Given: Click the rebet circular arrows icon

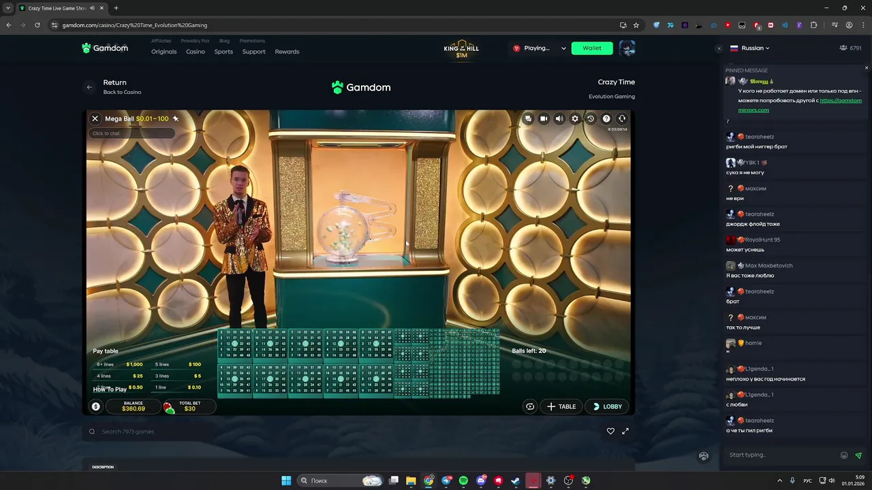Looking at the screenshot, I should (530, 406).
